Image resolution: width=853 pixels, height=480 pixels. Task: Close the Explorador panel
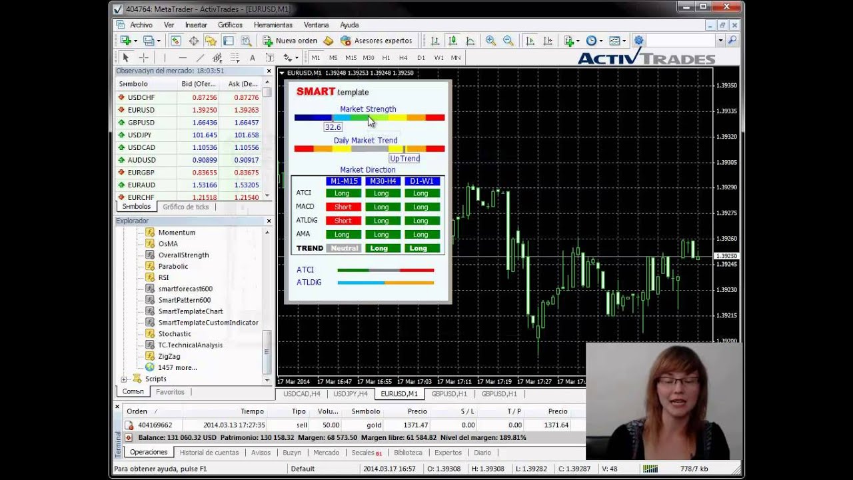269,221
